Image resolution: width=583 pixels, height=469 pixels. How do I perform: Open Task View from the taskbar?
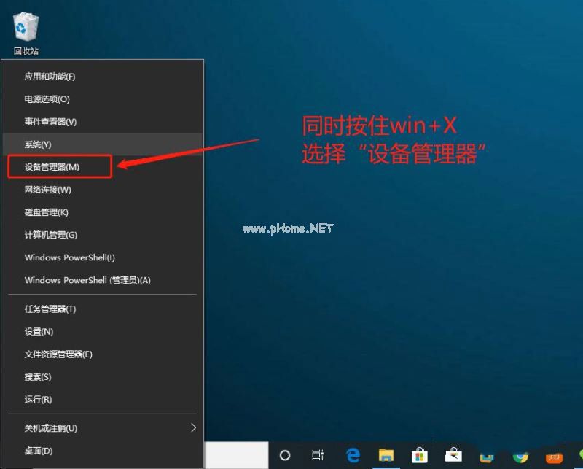point(317,456)
